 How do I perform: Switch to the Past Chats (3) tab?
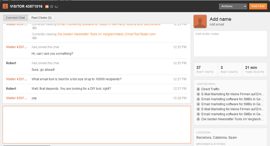click(41, 18)
